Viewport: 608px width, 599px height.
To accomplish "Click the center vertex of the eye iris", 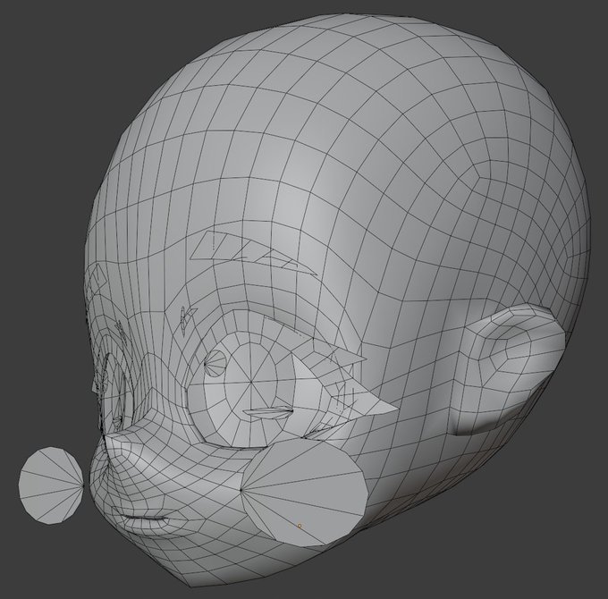I will point(251,383).
